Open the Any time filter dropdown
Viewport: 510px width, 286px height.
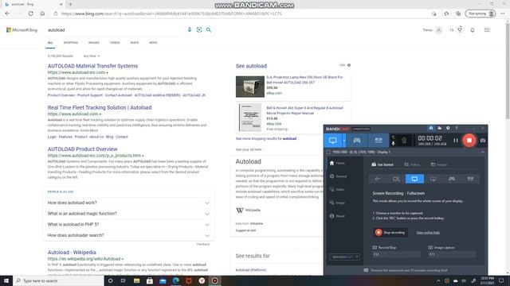[92, 56]
